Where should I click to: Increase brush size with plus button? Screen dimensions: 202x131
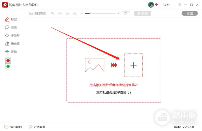coord(119,13)
